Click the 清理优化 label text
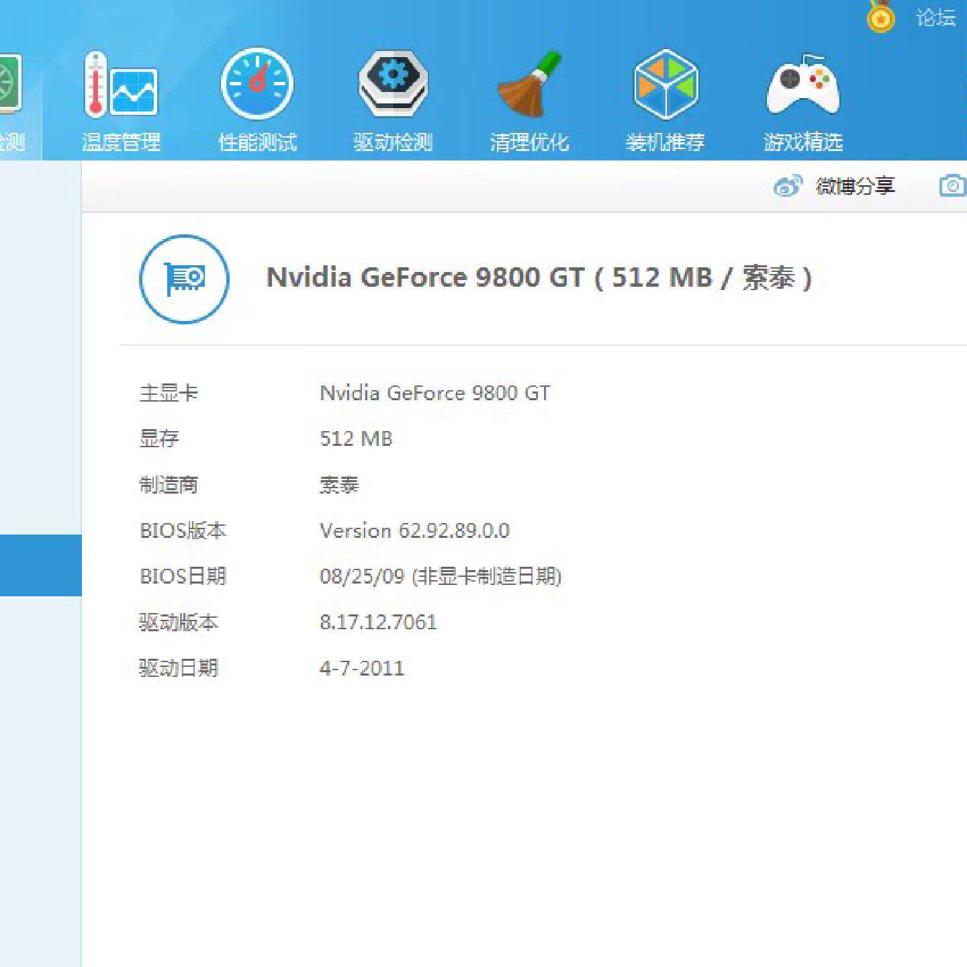The image size is (967, 967). coord(529,142)
